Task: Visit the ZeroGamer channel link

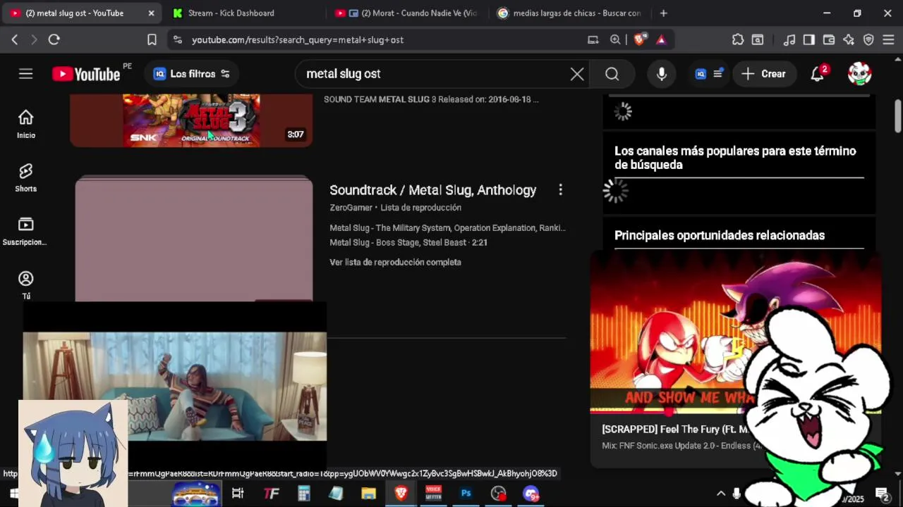Action: pyautogui.click(x=351, y=208)
